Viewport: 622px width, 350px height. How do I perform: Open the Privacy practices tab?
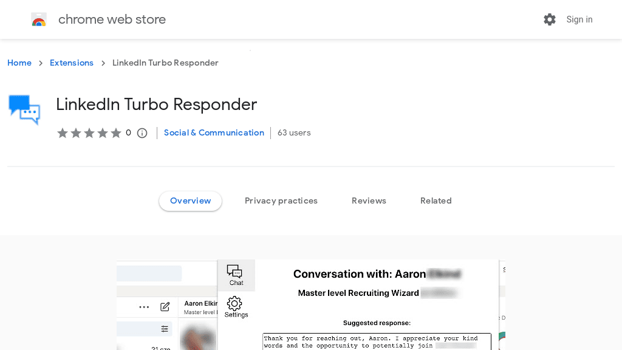coord(281,201)
